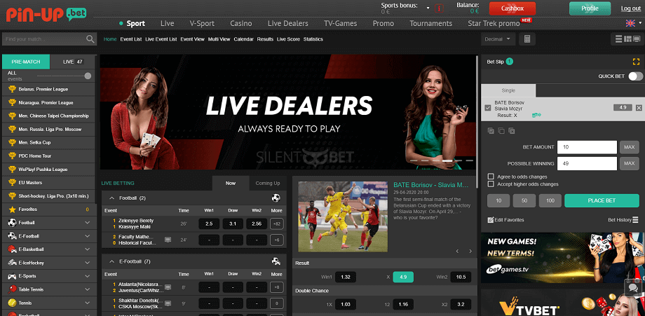The width and height of the screenshot is (645, 316).
Task: Show more markets +82 for Zelenyye Berety
Action: click(x=276, y=224)
